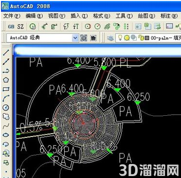181x178 pixels.
Task: Click the PA6.400 label in drawing
Action: tap(67, 89)
